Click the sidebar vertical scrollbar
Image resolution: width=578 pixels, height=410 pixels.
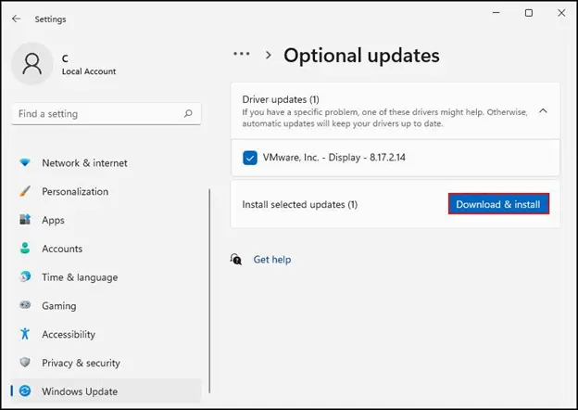coord(209,290)
